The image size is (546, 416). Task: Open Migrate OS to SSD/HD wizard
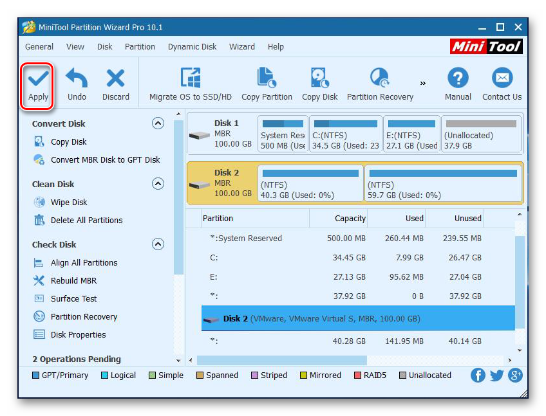click(x=190, y=78)
